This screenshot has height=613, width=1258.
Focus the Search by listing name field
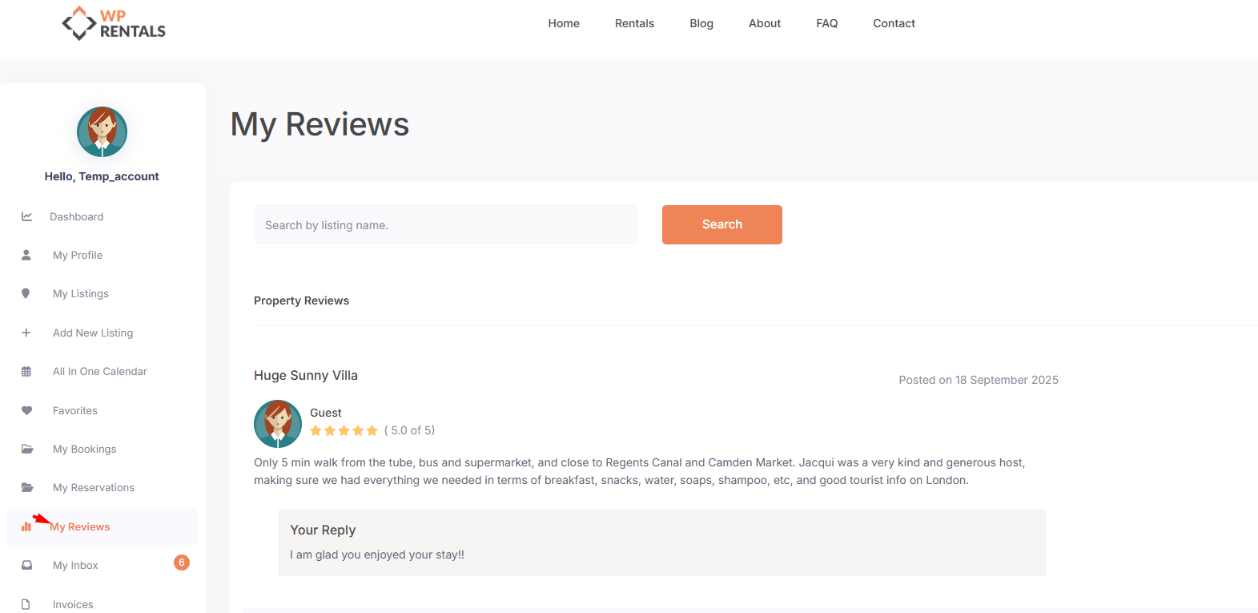(445, 225)
